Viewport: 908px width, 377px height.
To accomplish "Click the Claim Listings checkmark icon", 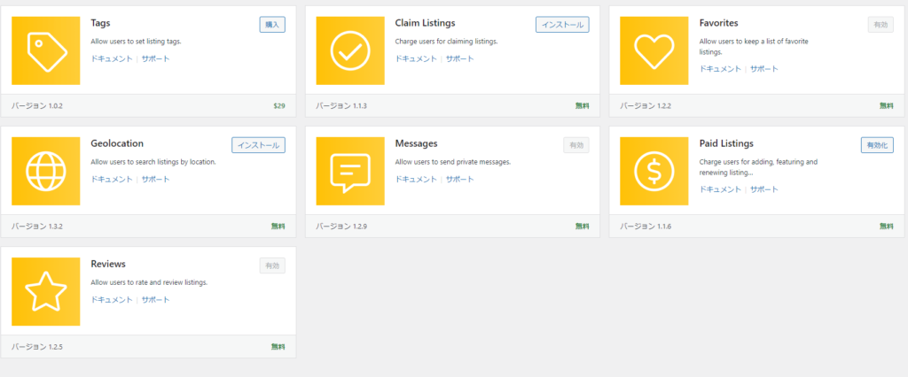I will click(x=349, y=50).
